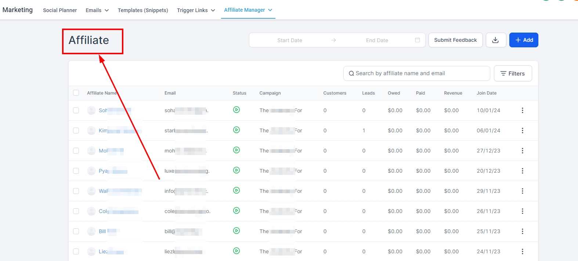Expand the Trigger Links dropdown

pyautogui.click(x=196, y=10)
